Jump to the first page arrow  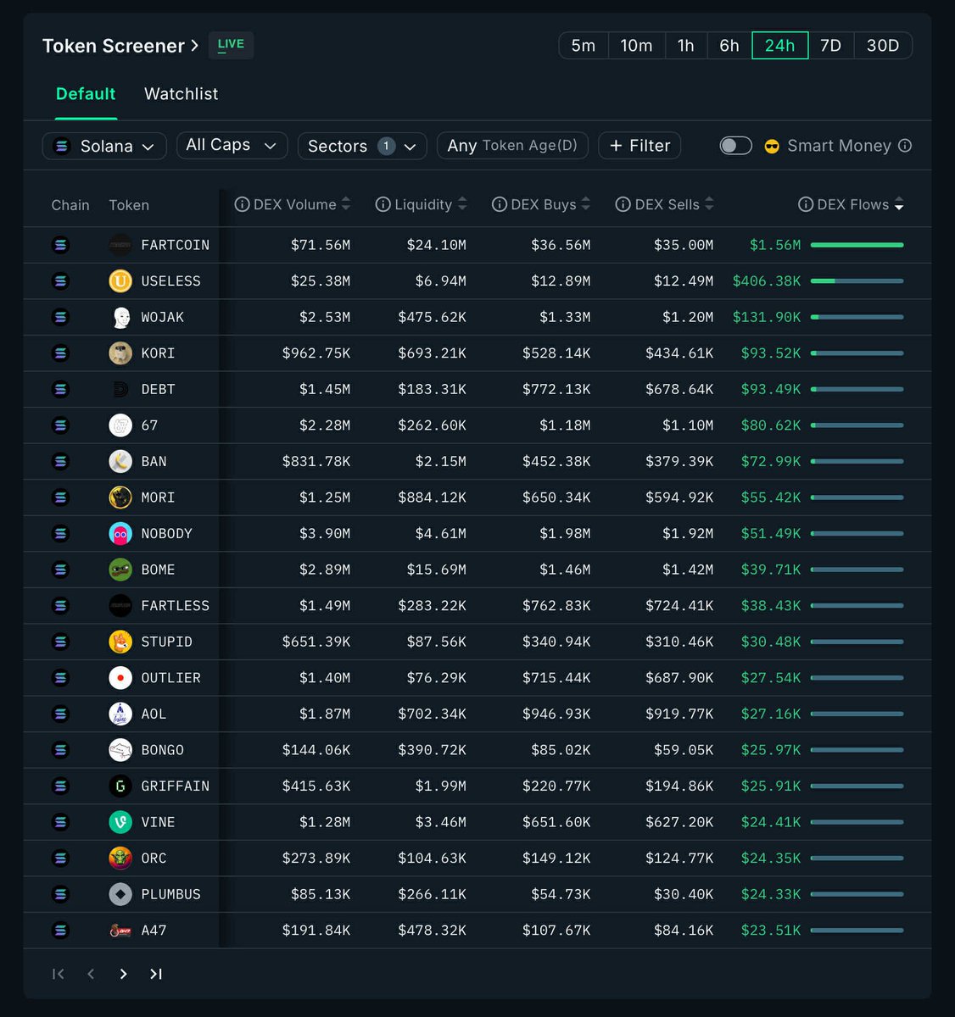pos(58,974)
